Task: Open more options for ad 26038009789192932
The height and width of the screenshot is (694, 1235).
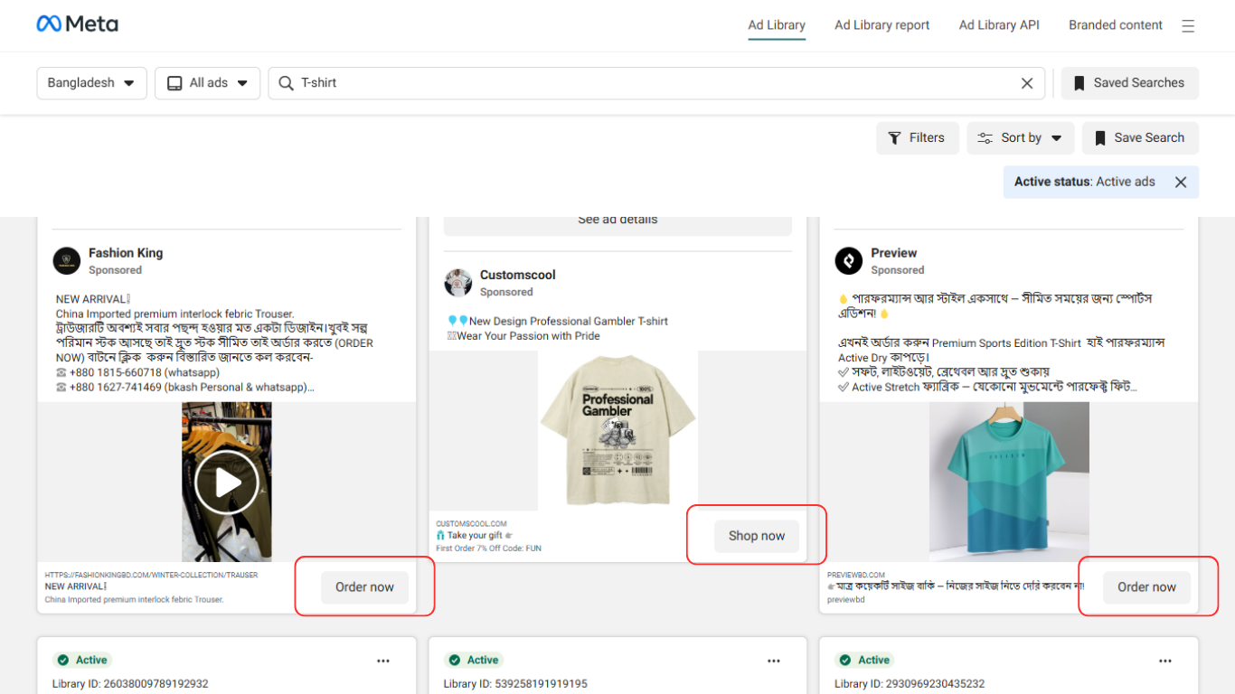Action: (x=383, y=661)
